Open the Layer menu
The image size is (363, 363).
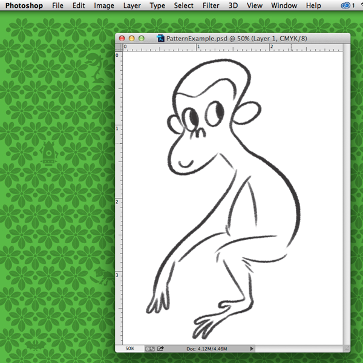point(132,5)
